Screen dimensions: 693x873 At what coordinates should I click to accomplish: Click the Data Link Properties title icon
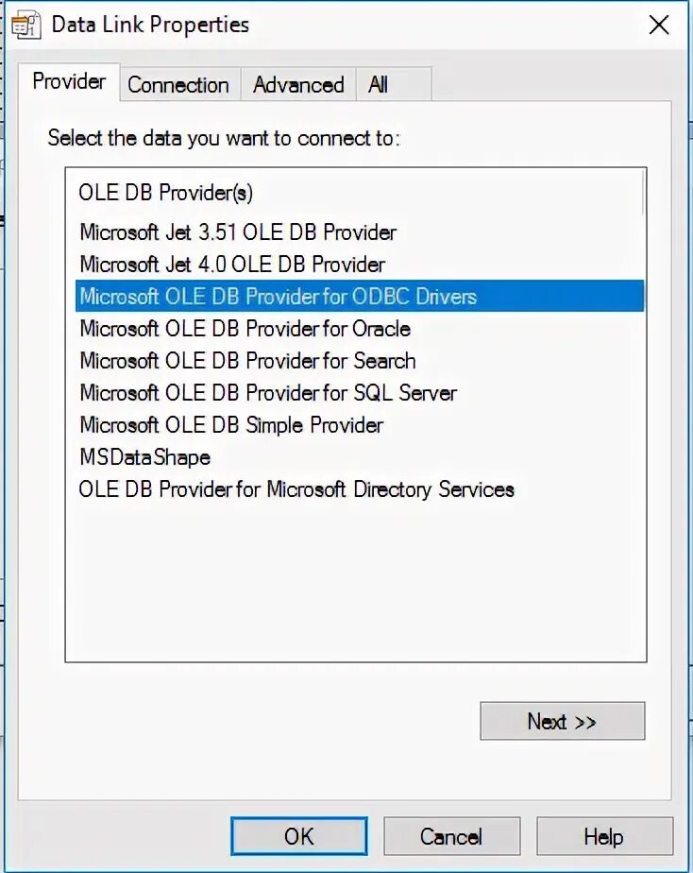pyautogui.click(x=25, y=26)
